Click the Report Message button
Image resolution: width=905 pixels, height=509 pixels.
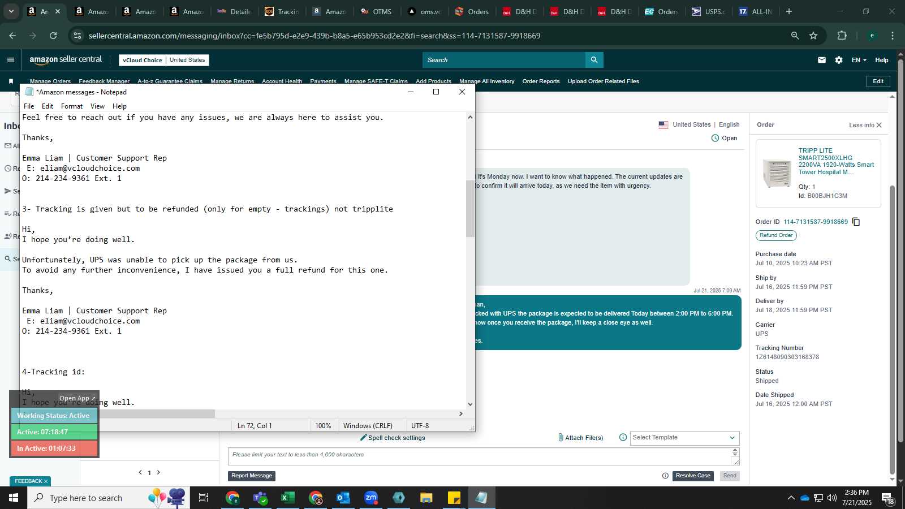pos(252,476)
